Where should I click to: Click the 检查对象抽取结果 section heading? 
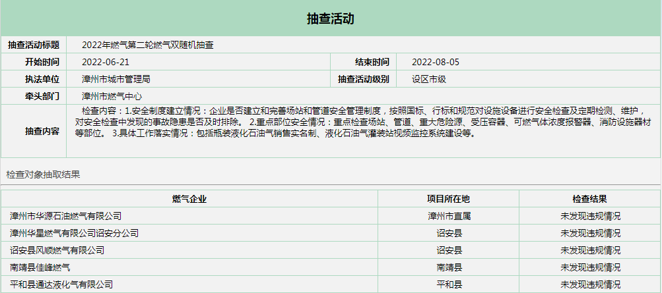pos(44,175)
